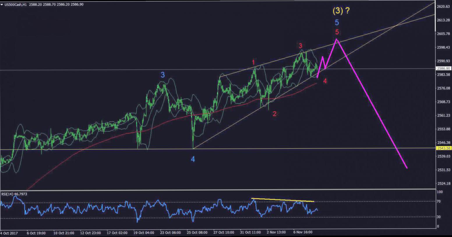Viewport: 452px width, 237px height.
Task: Select the red wave 2 label
Action: tap(274, 114)
